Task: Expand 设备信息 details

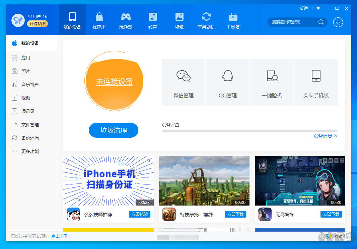Action: [325, 136]
